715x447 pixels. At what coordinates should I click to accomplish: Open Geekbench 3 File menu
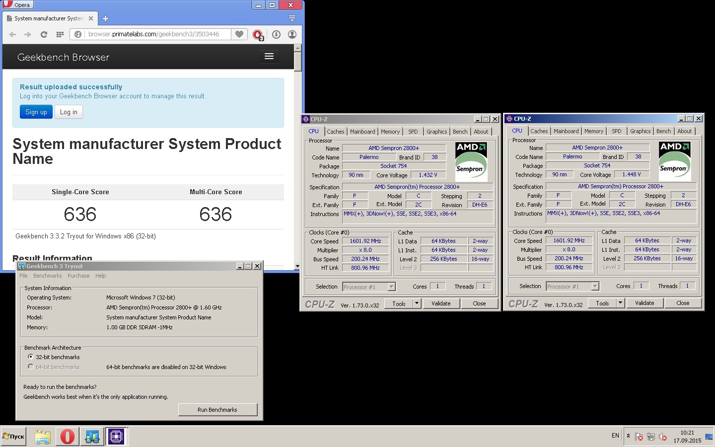tap(23, 276)
